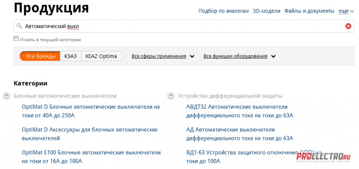This screenshot has height=169, width=359.
Task: Open ВД1-63 устройства защитного отключения link
Action: 254,156
